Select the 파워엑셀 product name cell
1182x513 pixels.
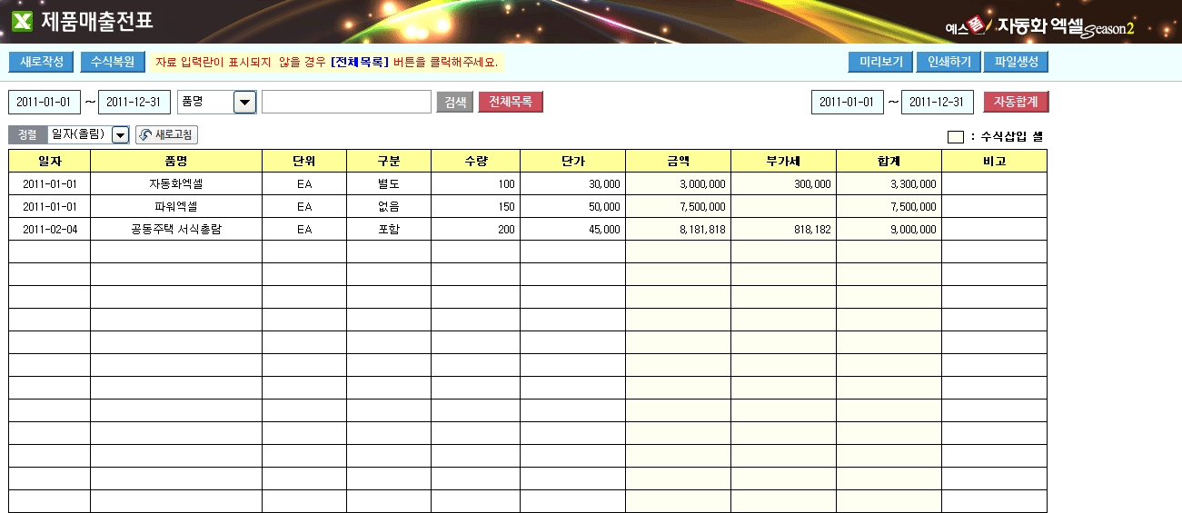coord(176,206)
